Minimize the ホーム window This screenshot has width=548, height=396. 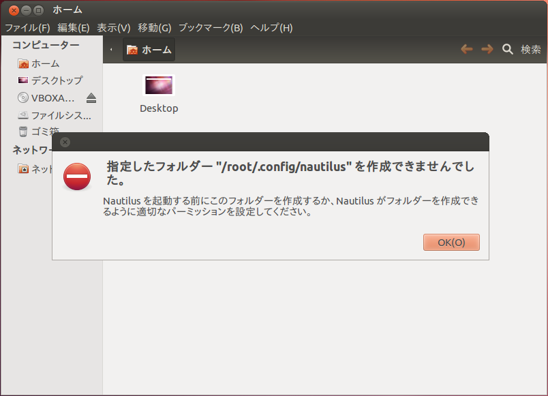click(26, 10)
